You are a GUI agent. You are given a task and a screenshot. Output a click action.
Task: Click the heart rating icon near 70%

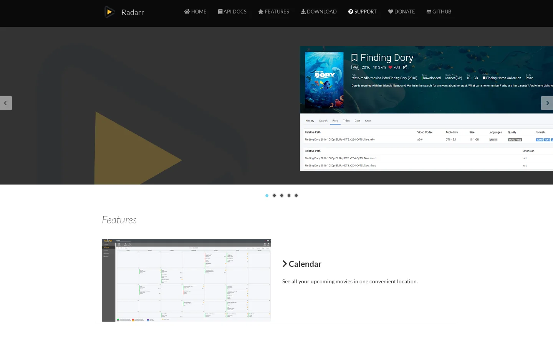click(x=390, y=67)
